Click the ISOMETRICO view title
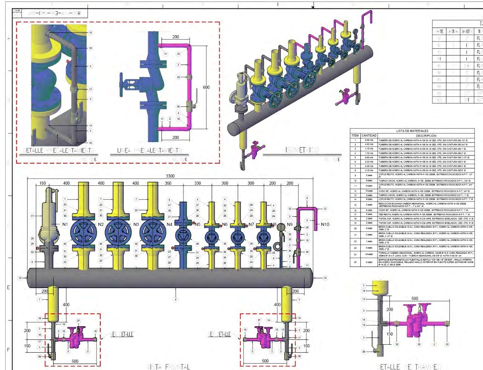This screenshot has width=483, height=370. 301,150
